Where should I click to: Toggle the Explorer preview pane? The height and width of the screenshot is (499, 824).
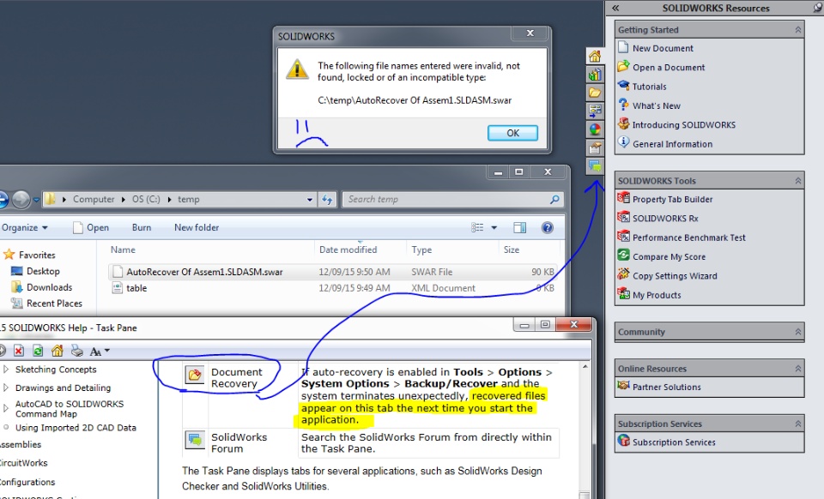click(519, 228)
